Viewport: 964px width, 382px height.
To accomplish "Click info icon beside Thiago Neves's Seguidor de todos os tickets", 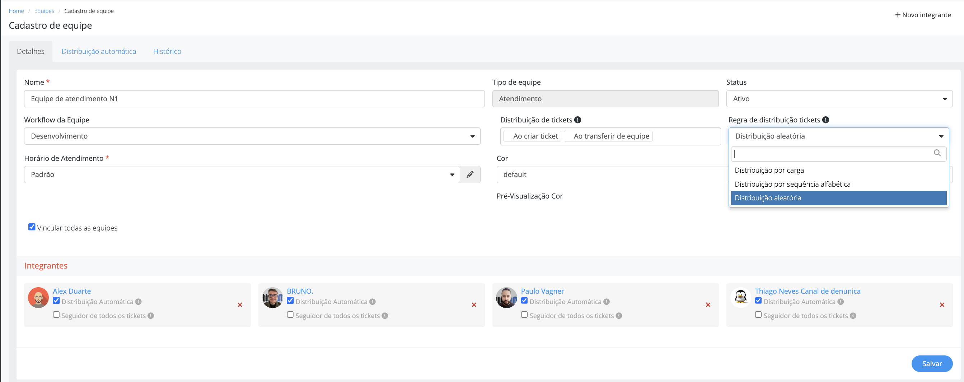I will coord(853,316).
